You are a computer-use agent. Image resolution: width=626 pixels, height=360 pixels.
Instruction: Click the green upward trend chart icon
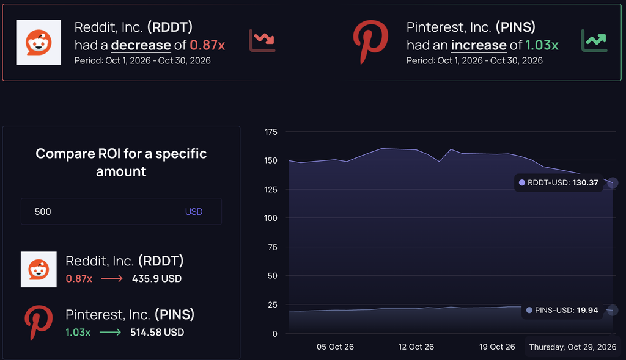pyautogui.click(x=594, y=41)
